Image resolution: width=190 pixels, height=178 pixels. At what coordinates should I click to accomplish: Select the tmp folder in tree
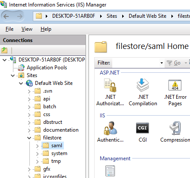(x=56, y=161)
